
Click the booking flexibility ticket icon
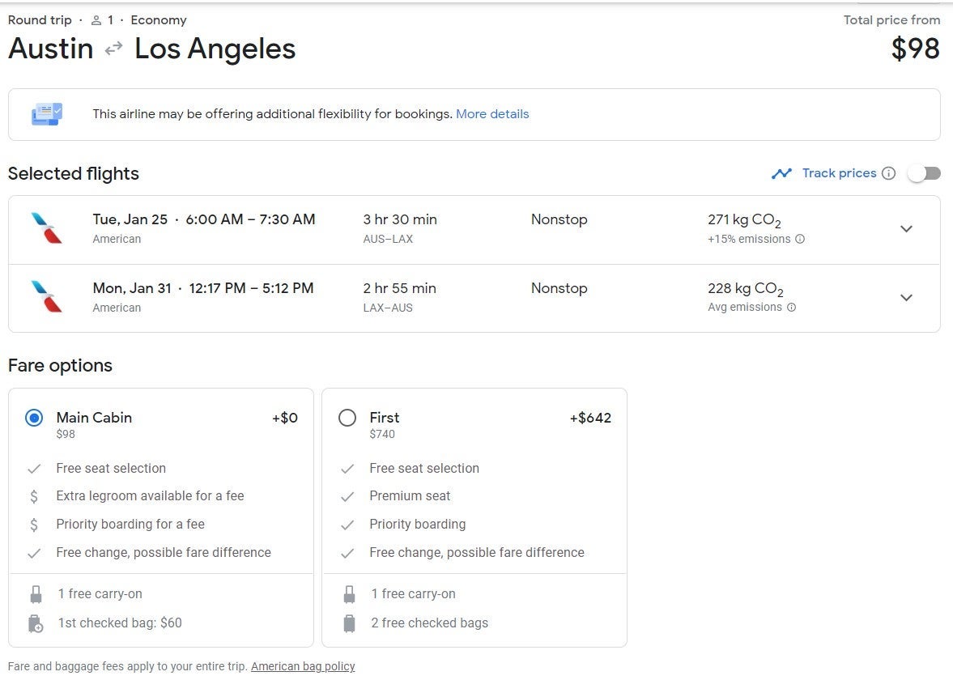pyautogui.click(x=46, y=114)
